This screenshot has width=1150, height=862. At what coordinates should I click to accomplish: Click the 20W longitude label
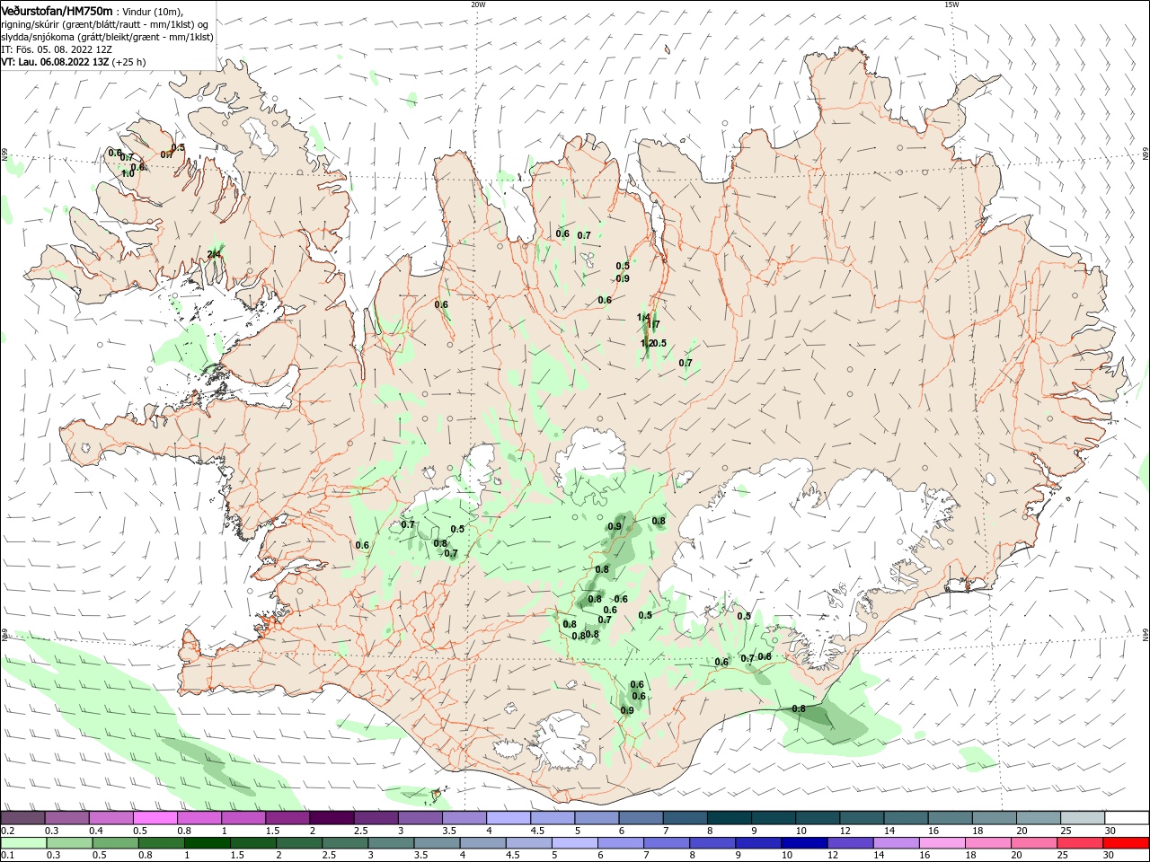tap(478, 4)
